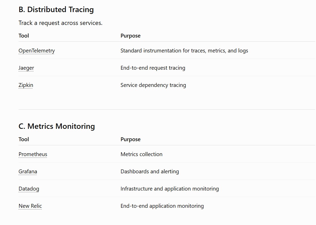Open the Prometheus link
Viewport: 316px width, 225px height.
point(33,154)
